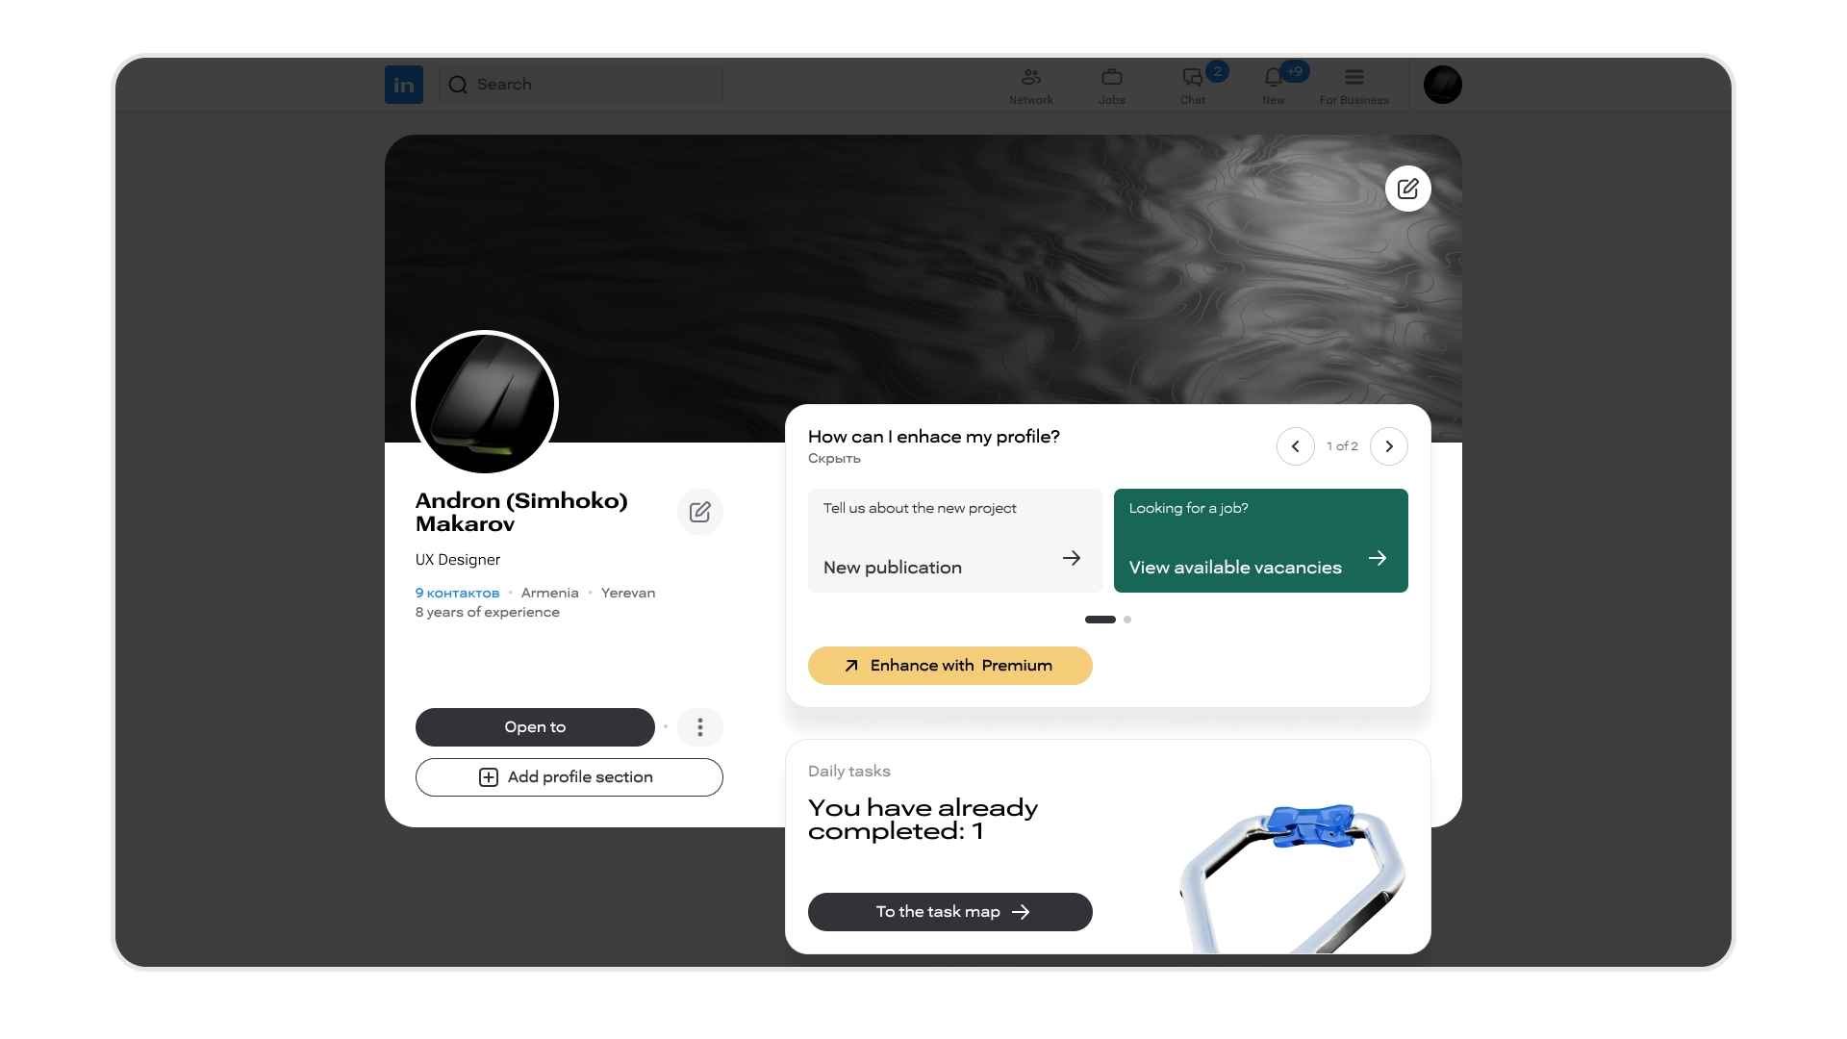Go to previous profile suggestion
This screenshot has height=1039, width=1847.
tap(1296, 446)
